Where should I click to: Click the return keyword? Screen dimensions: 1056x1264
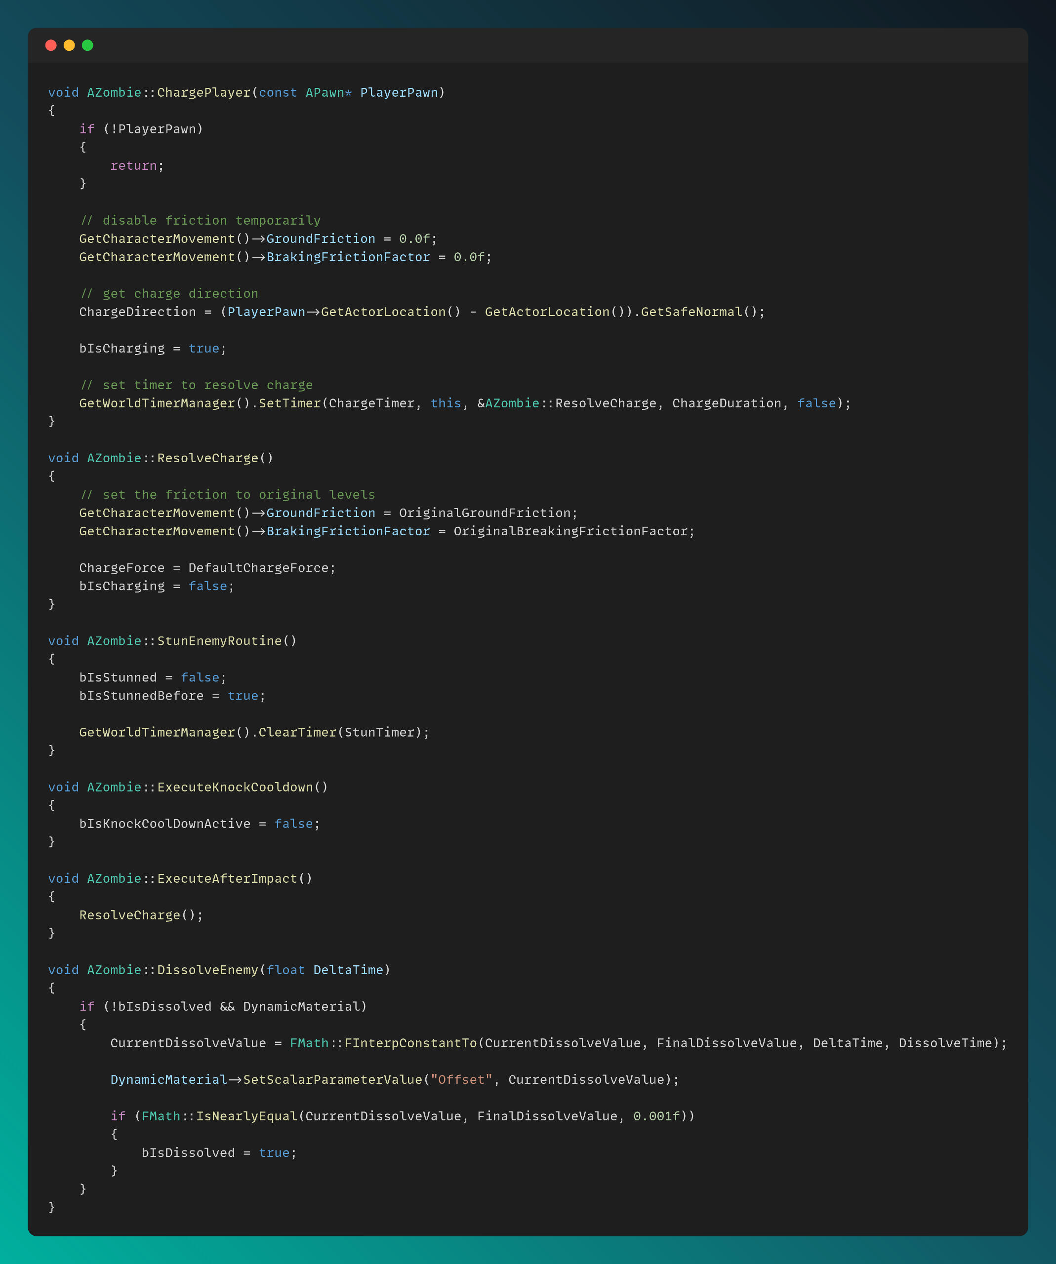pyautogui.click(x=133, y=165)
